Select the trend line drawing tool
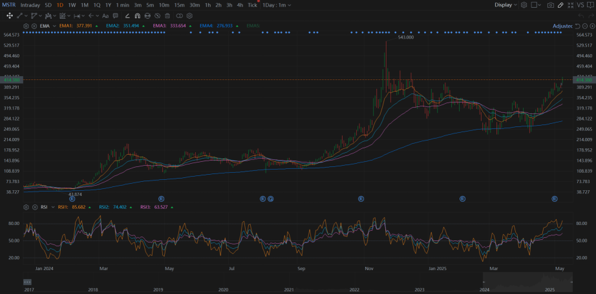The image size is (596, 294). [20, 16]
